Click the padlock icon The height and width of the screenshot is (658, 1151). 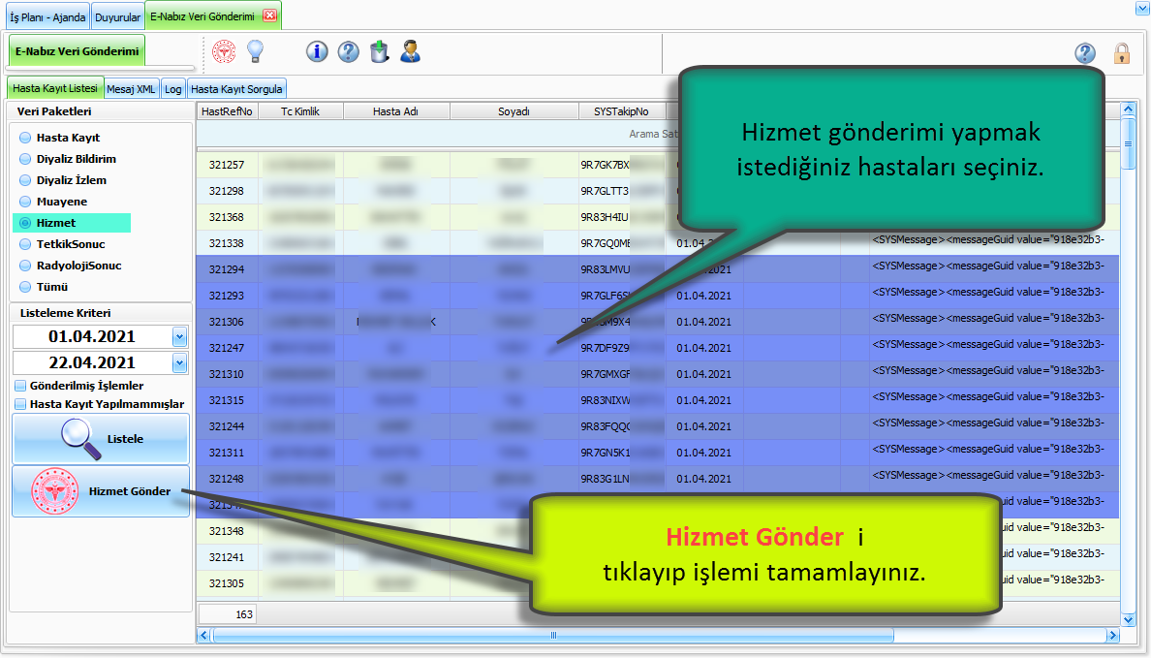click(1122, 53)
